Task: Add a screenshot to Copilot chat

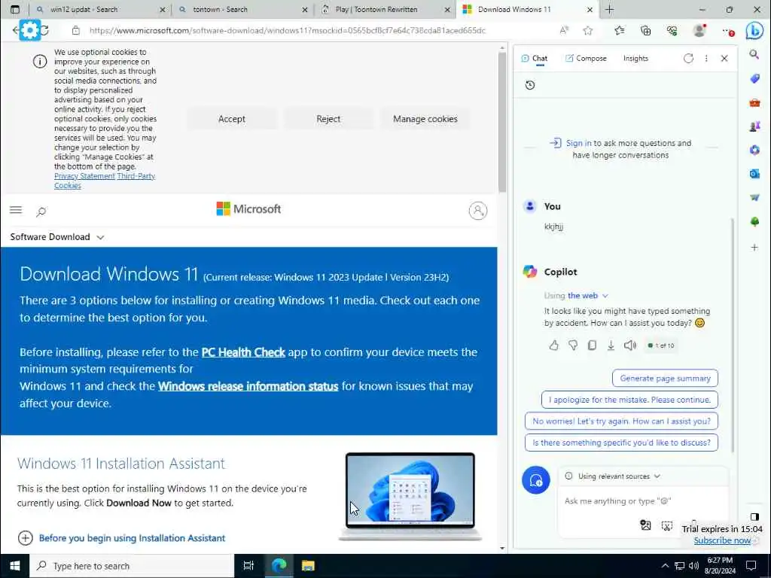Action: click(667, 526)
